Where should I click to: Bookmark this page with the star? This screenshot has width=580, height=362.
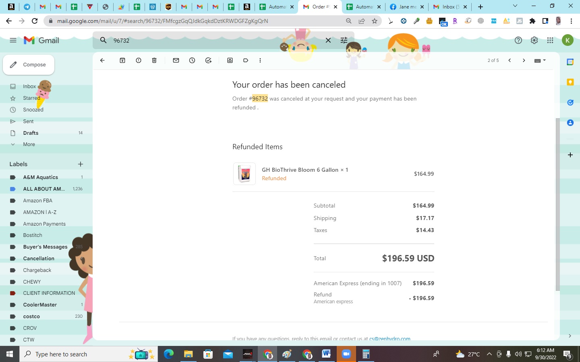point(375,21)
